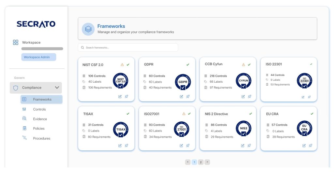Open Evidence in the sidebar
The image size is (334, 179).
[x=40, y=119]
